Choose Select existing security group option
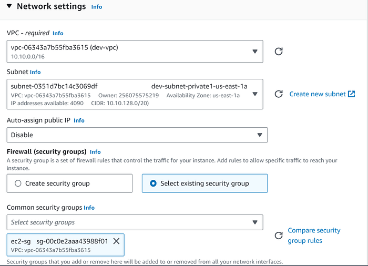 click(154, 183)
